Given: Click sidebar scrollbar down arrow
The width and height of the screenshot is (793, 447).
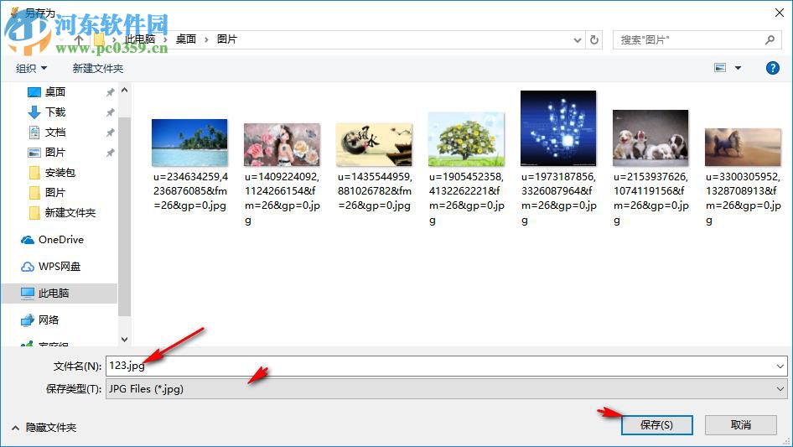Looking at the screenshot, I should 124,339.
